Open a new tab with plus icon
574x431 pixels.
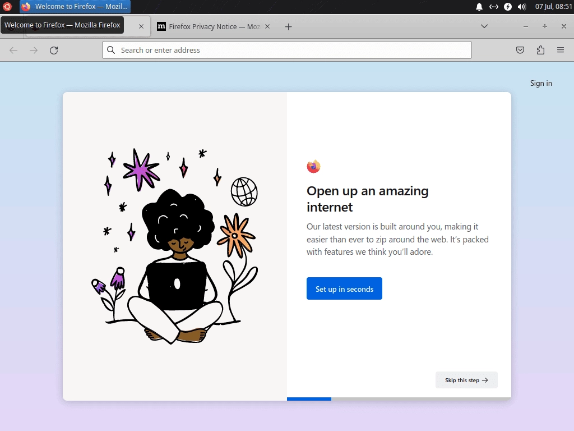pyautogui.click(x=289, y=27)
